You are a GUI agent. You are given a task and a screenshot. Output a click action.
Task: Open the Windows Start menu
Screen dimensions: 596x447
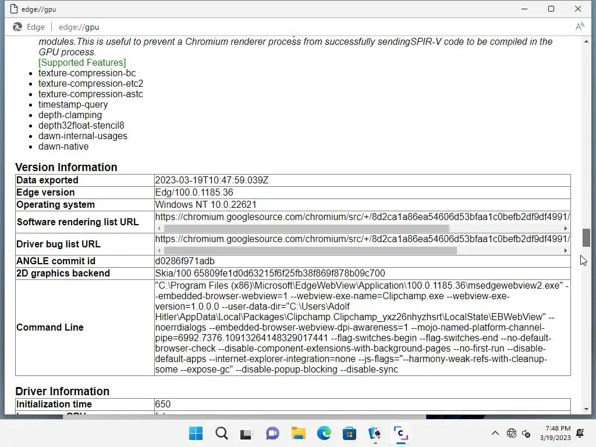click(196, 433)
